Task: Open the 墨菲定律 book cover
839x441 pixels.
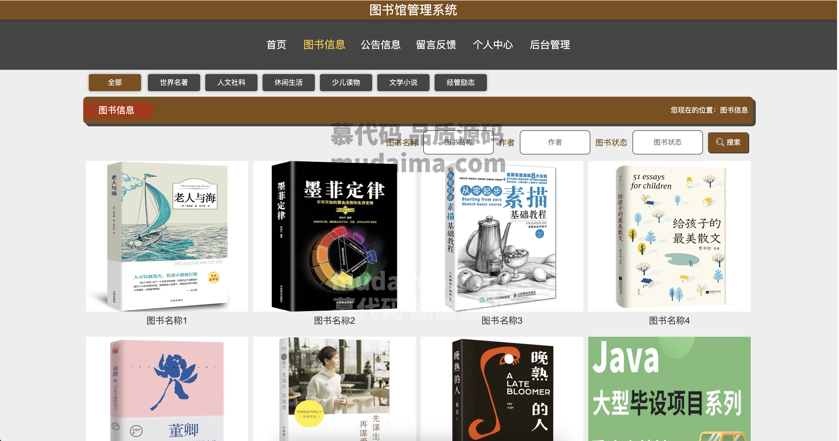Action: pyautogui.click(x=334, y=236)
